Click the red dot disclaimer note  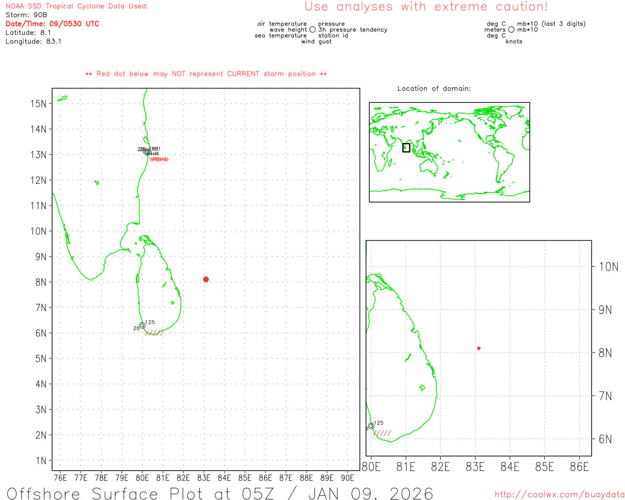(206, 74)
